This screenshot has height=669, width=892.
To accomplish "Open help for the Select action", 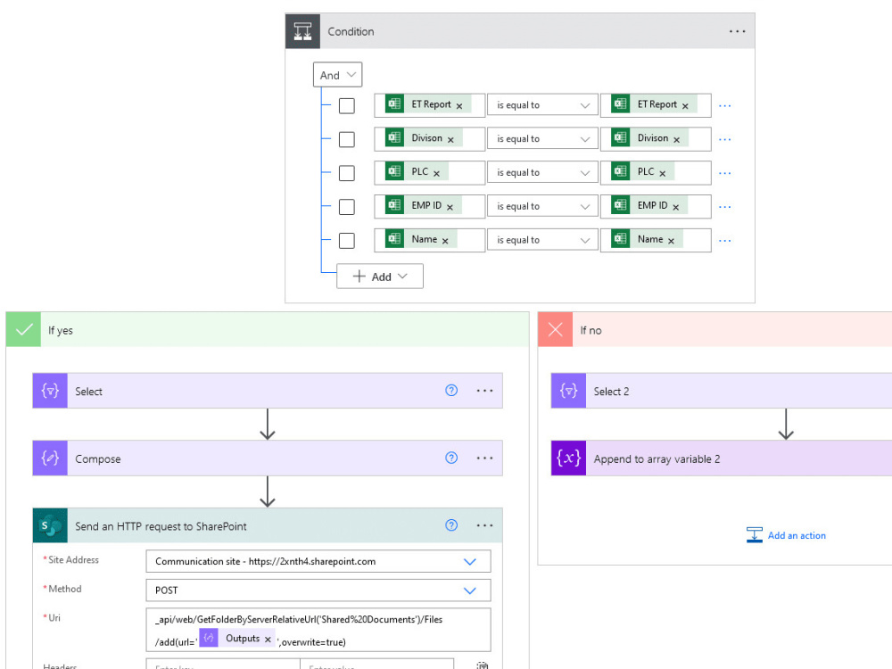I will pyautogui.click(x=451, y=391).
